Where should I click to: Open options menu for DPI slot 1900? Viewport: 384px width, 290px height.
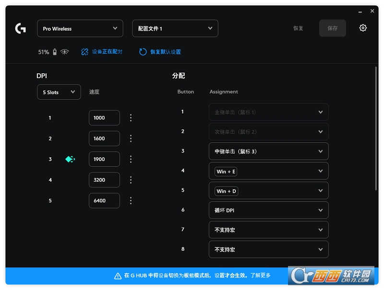pos(131,159)
